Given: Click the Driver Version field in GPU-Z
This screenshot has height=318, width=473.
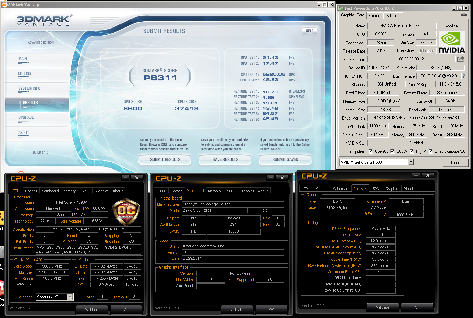Looking at the screenshot, I should tap(416, 118).
